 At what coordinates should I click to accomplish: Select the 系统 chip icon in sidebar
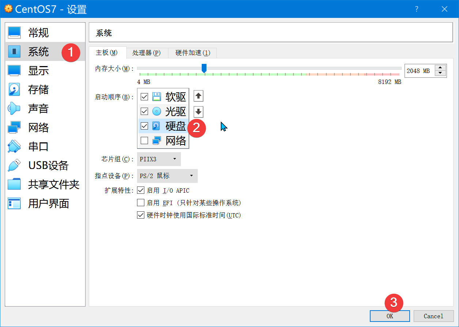pos(15,51)
